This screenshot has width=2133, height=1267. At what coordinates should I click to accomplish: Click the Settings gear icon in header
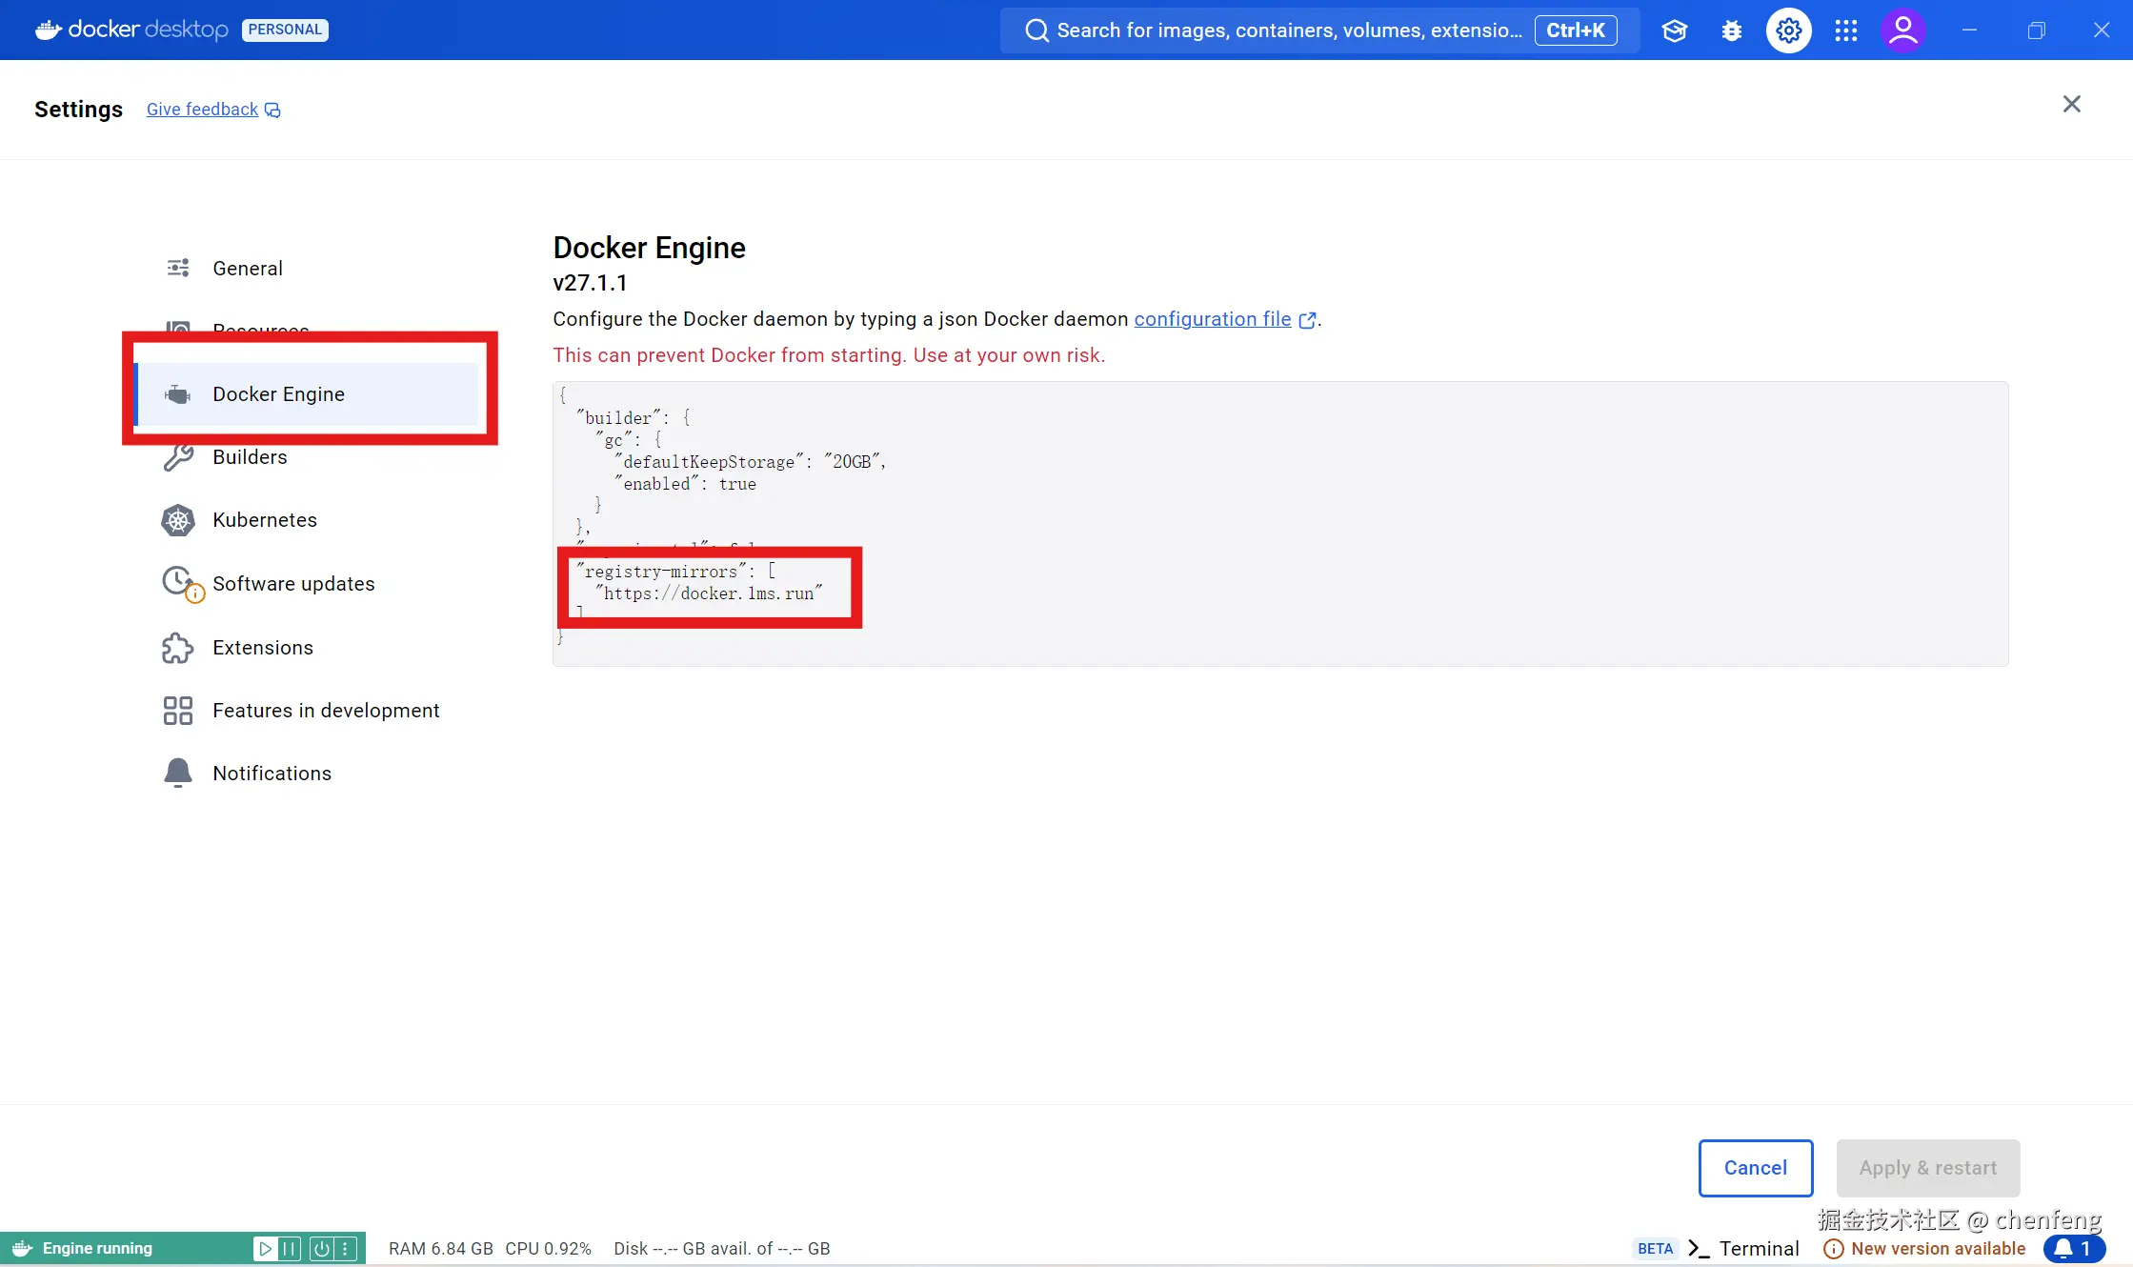click(x=1788, y=30)
